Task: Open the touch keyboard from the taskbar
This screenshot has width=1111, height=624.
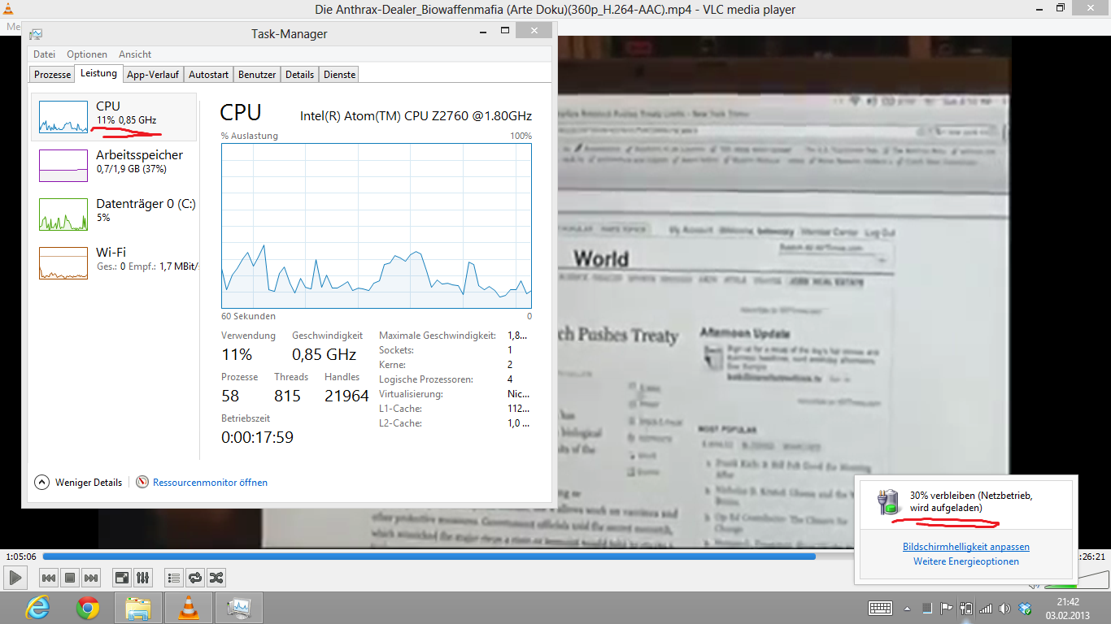Action: click(x=881, y=608)
